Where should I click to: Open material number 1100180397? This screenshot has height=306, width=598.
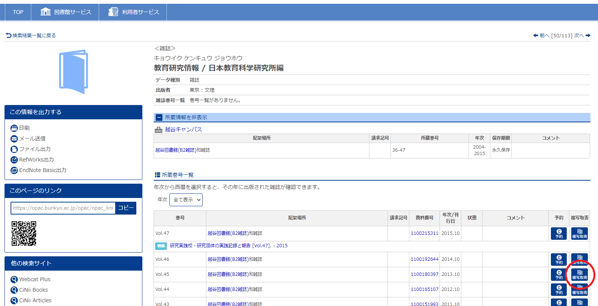tap(424, 274)
